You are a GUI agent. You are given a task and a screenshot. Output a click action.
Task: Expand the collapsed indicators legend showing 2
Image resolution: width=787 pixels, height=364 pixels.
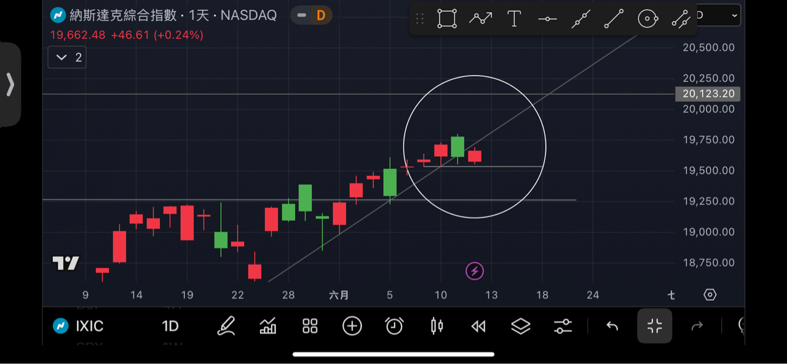67,58
